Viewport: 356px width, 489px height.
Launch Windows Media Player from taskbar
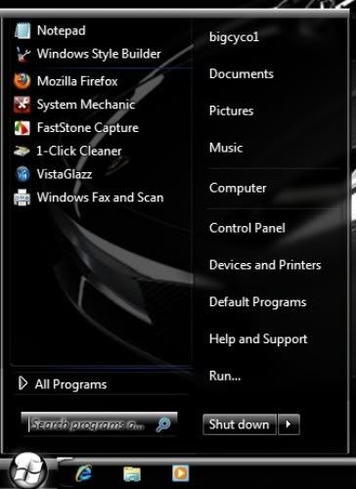click(x=181, y=473)
